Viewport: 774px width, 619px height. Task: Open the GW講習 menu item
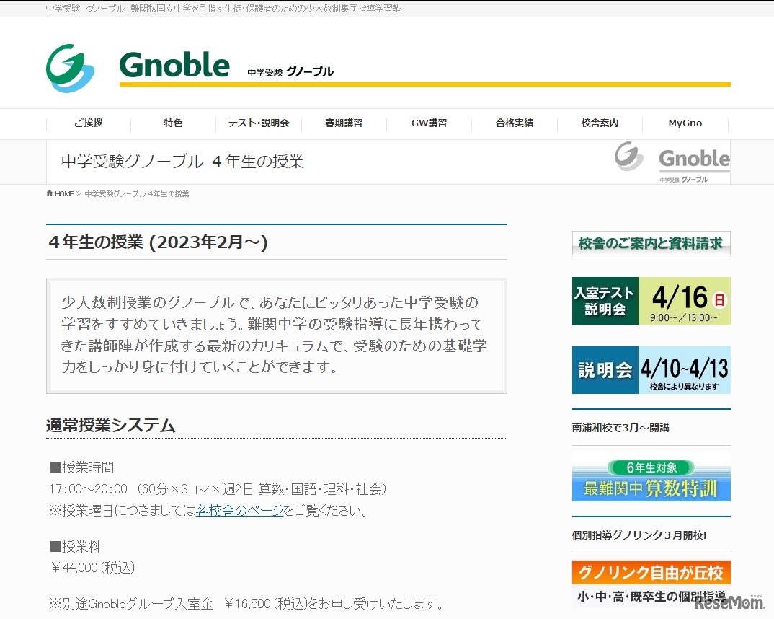click(x=429, y=123)
